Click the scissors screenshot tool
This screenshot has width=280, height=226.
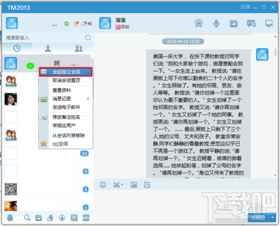(116, 185)
